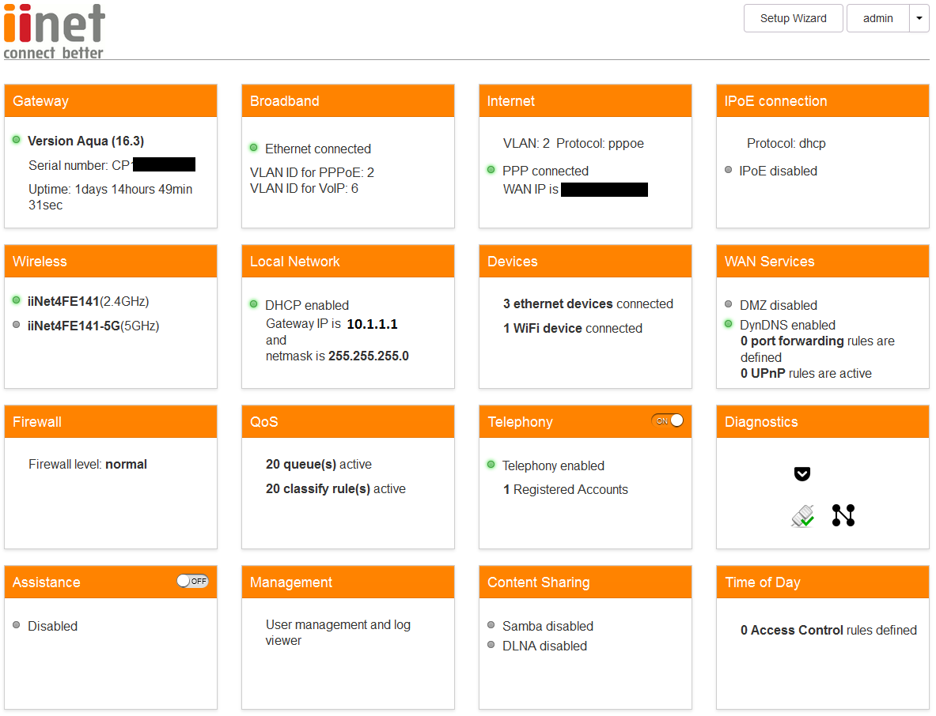Click 'VLAN: 2 Protocol: pppoe' text
936x716 pixels.
pos(574,143)
